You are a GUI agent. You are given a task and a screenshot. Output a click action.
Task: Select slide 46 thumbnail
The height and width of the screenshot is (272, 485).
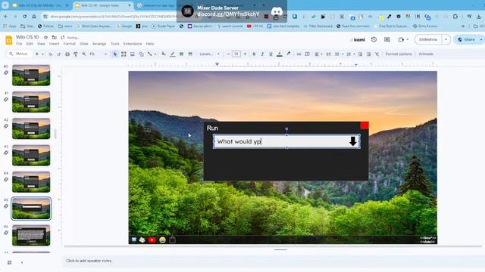click(31, 235)
